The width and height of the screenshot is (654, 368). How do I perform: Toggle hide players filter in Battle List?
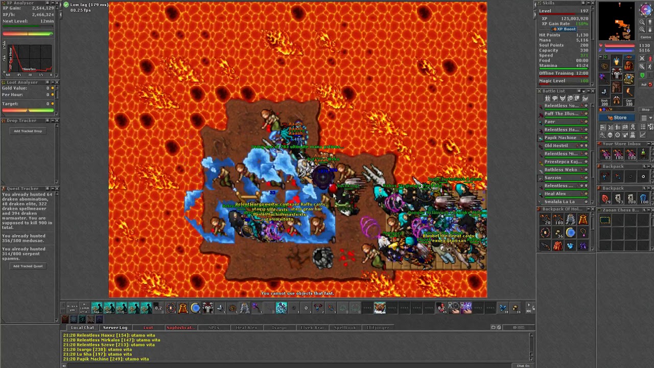[x=547, y=98]
